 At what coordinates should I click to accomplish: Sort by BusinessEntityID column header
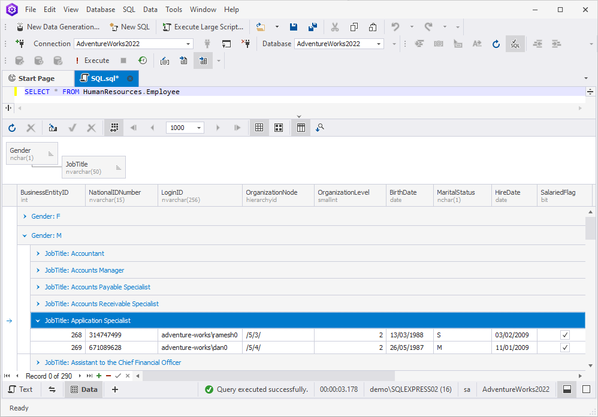[51, 195]
